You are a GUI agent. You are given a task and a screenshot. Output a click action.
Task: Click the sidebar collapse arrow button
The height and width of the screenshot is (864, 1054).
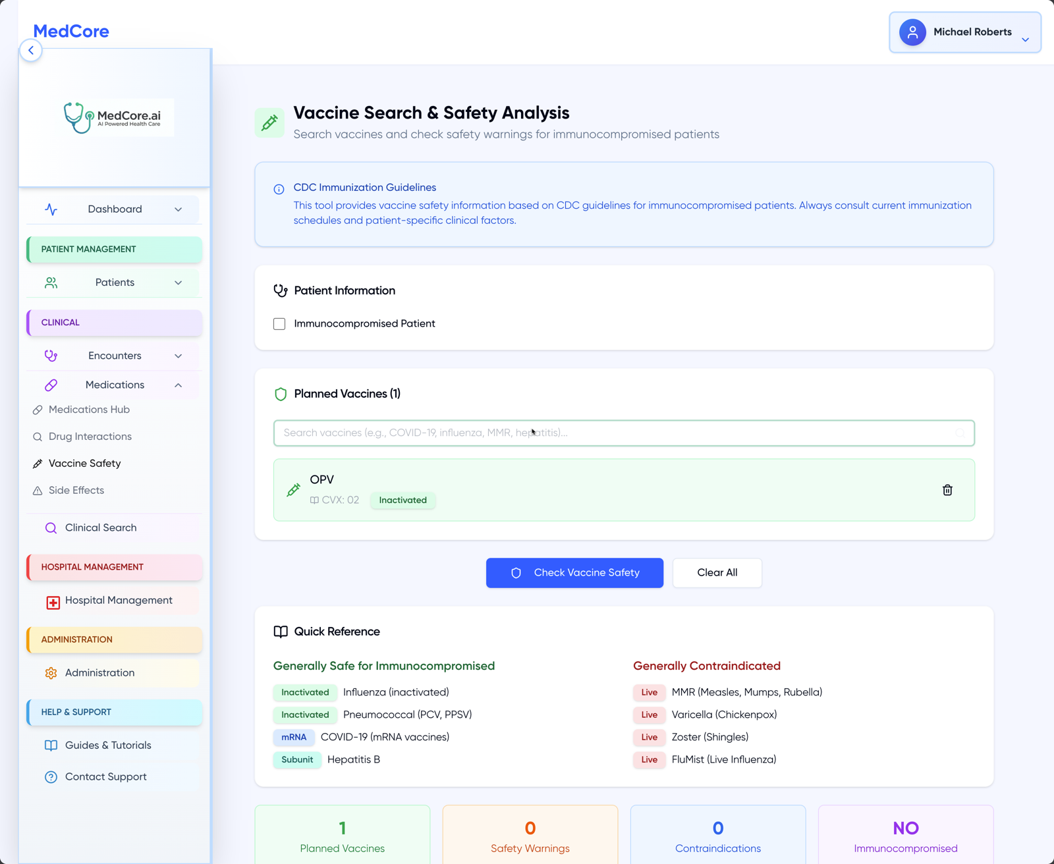[x=31, y=51]
